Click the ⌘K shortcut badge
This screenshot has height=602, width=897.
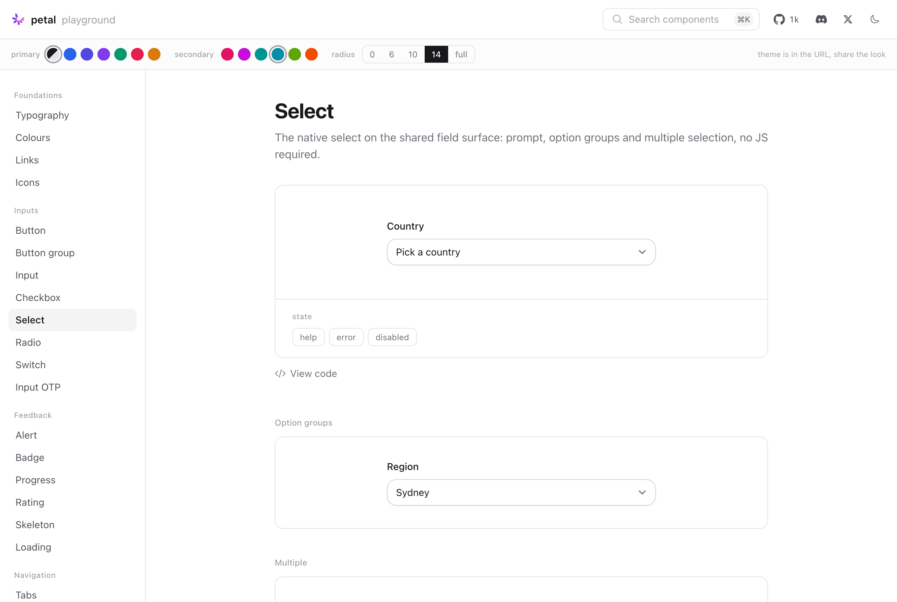pyautogui.click(x=744, y=20)
